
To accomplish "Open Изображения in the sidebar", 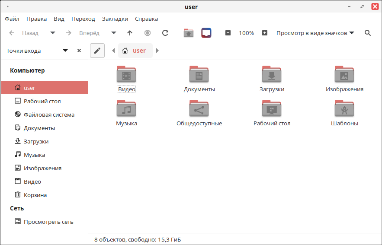I will 45,168.
